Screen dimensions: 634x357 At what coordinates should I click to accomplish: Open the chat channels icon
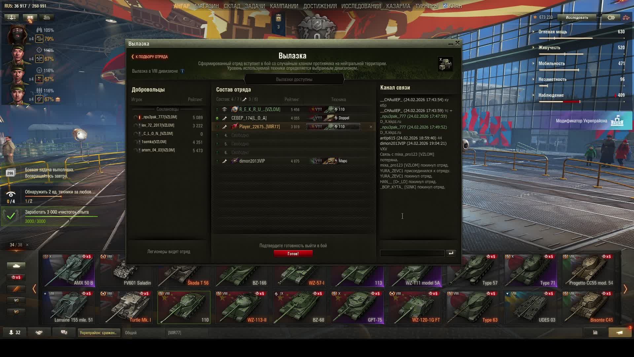coord(64,333)
